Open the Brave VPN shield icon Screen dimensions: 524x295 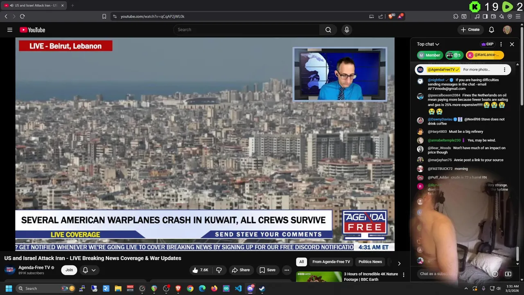[x=510, y=16]
